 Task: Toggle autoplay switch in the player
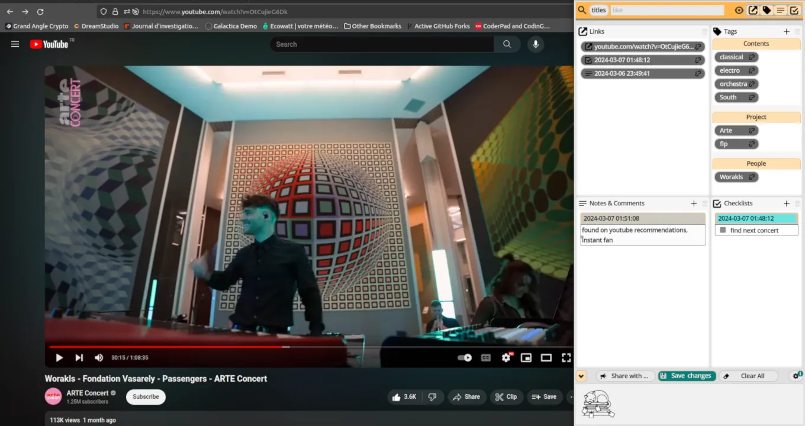(465, 357)
